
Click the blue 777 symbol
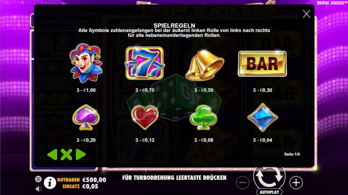point(145,63)
